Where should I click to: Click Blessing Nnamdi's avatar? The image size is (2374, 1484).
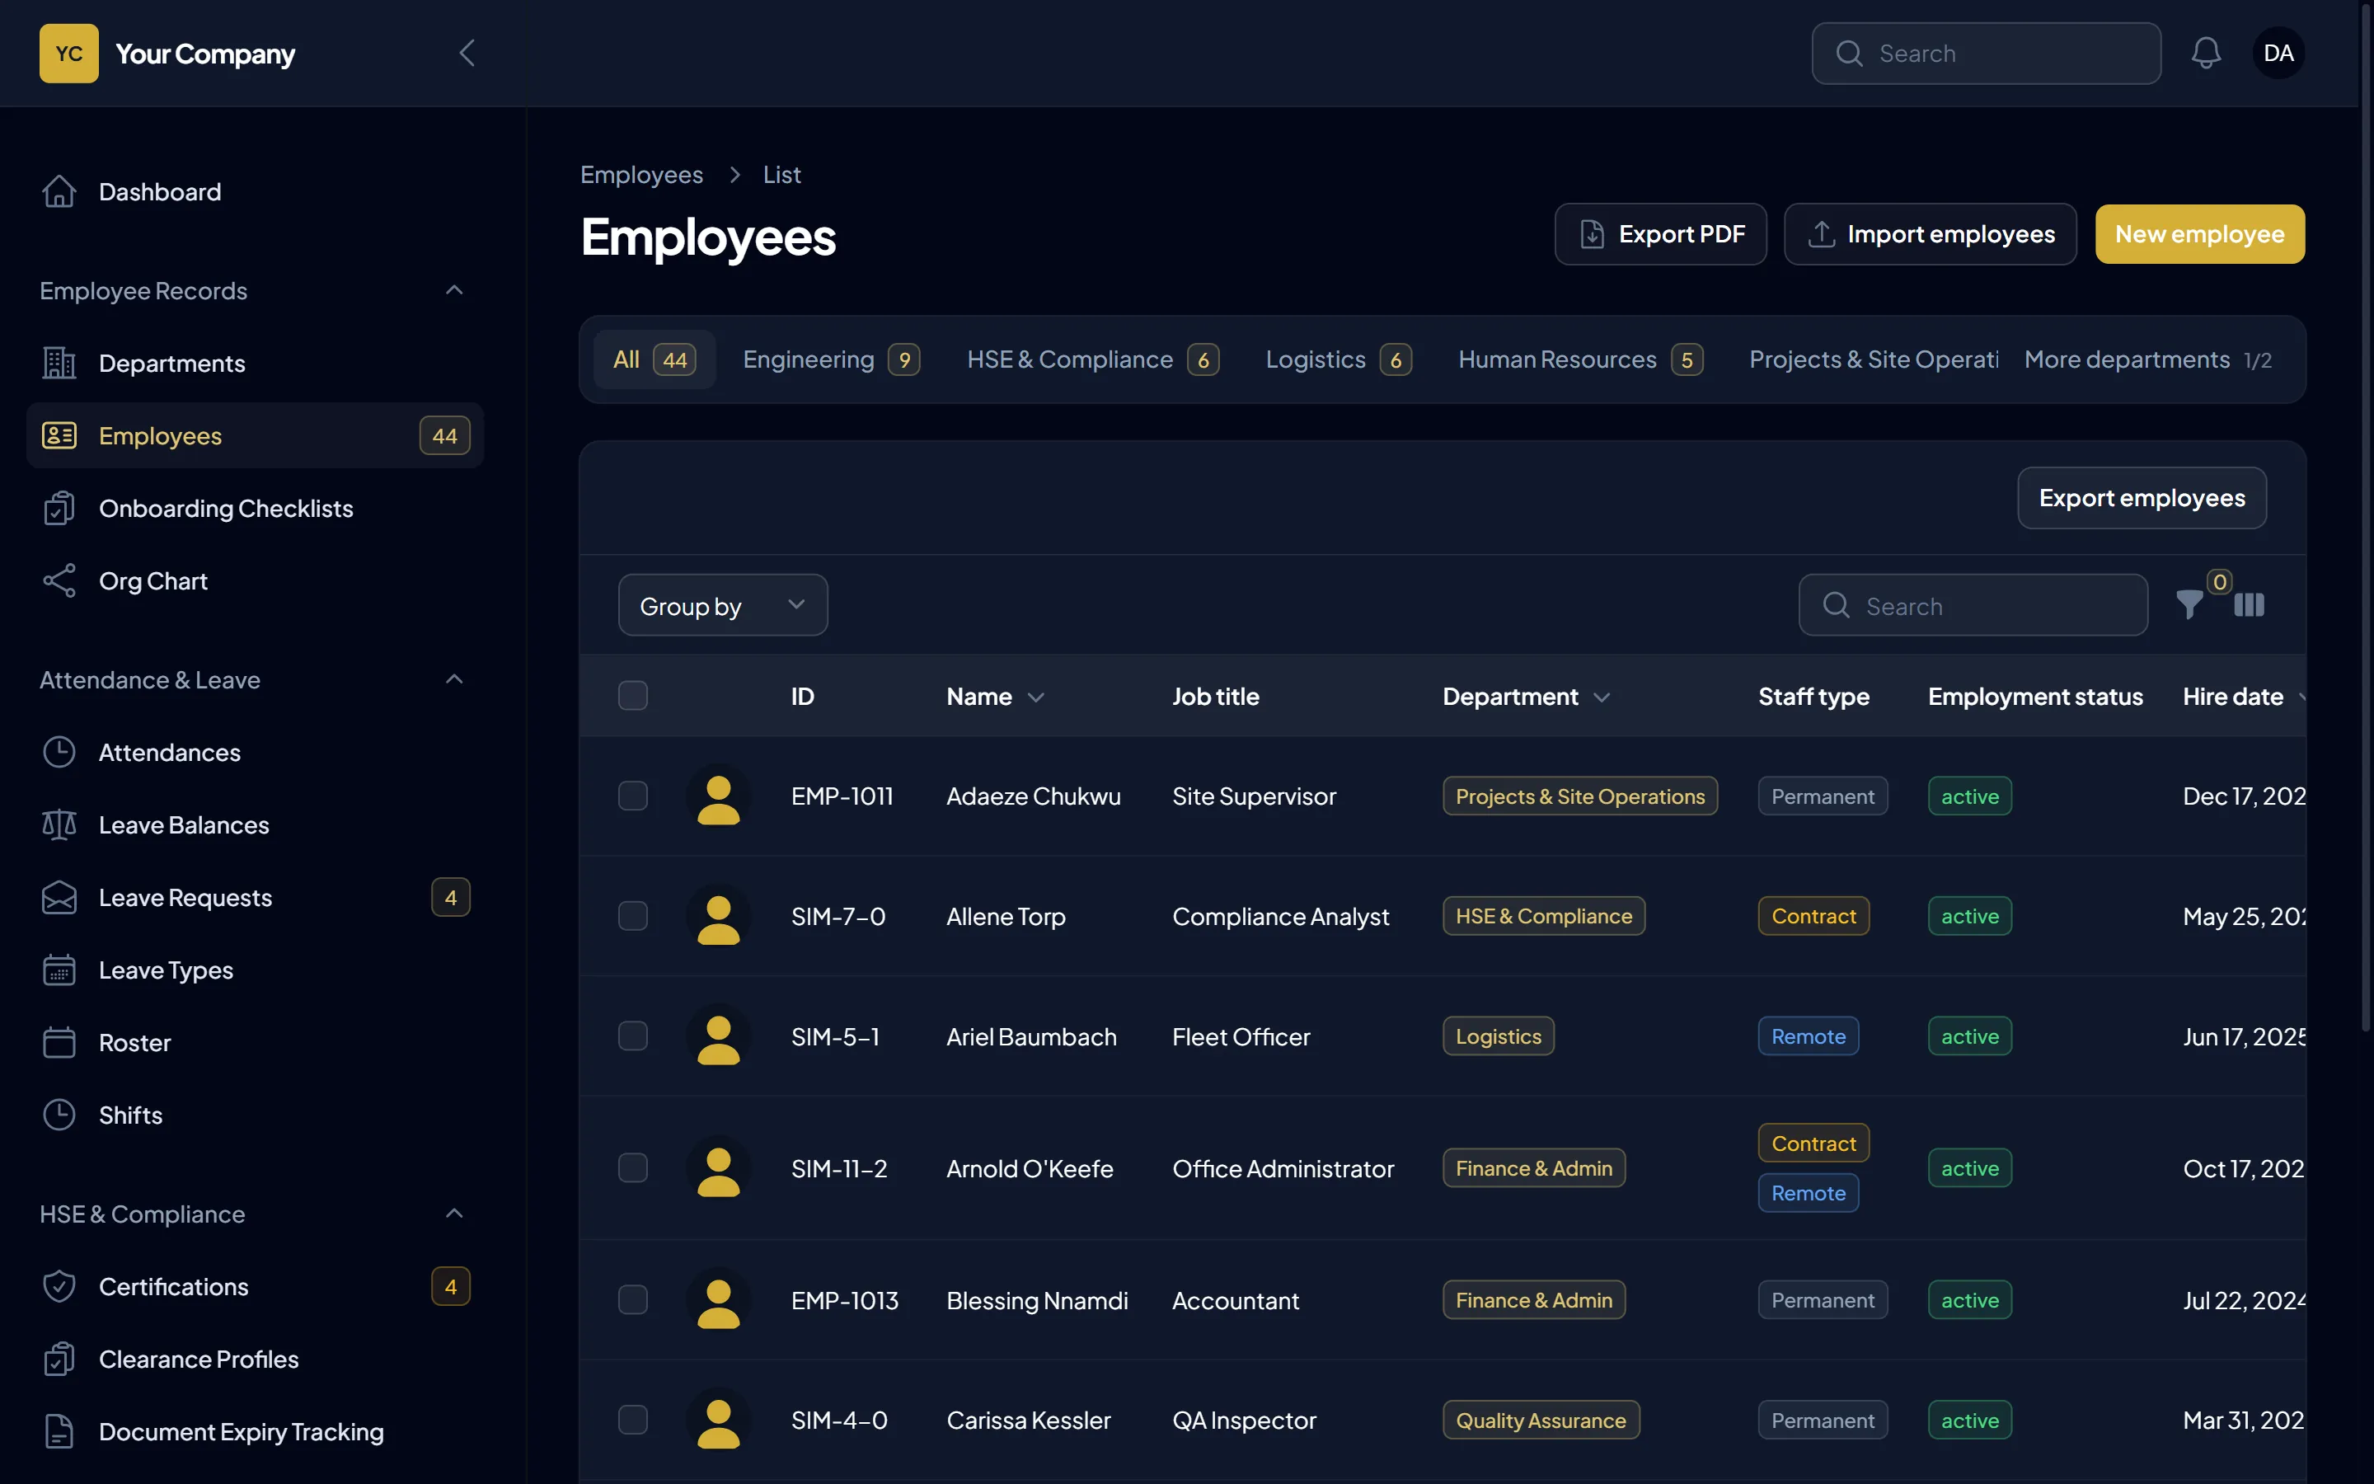tap(718, 1299)
